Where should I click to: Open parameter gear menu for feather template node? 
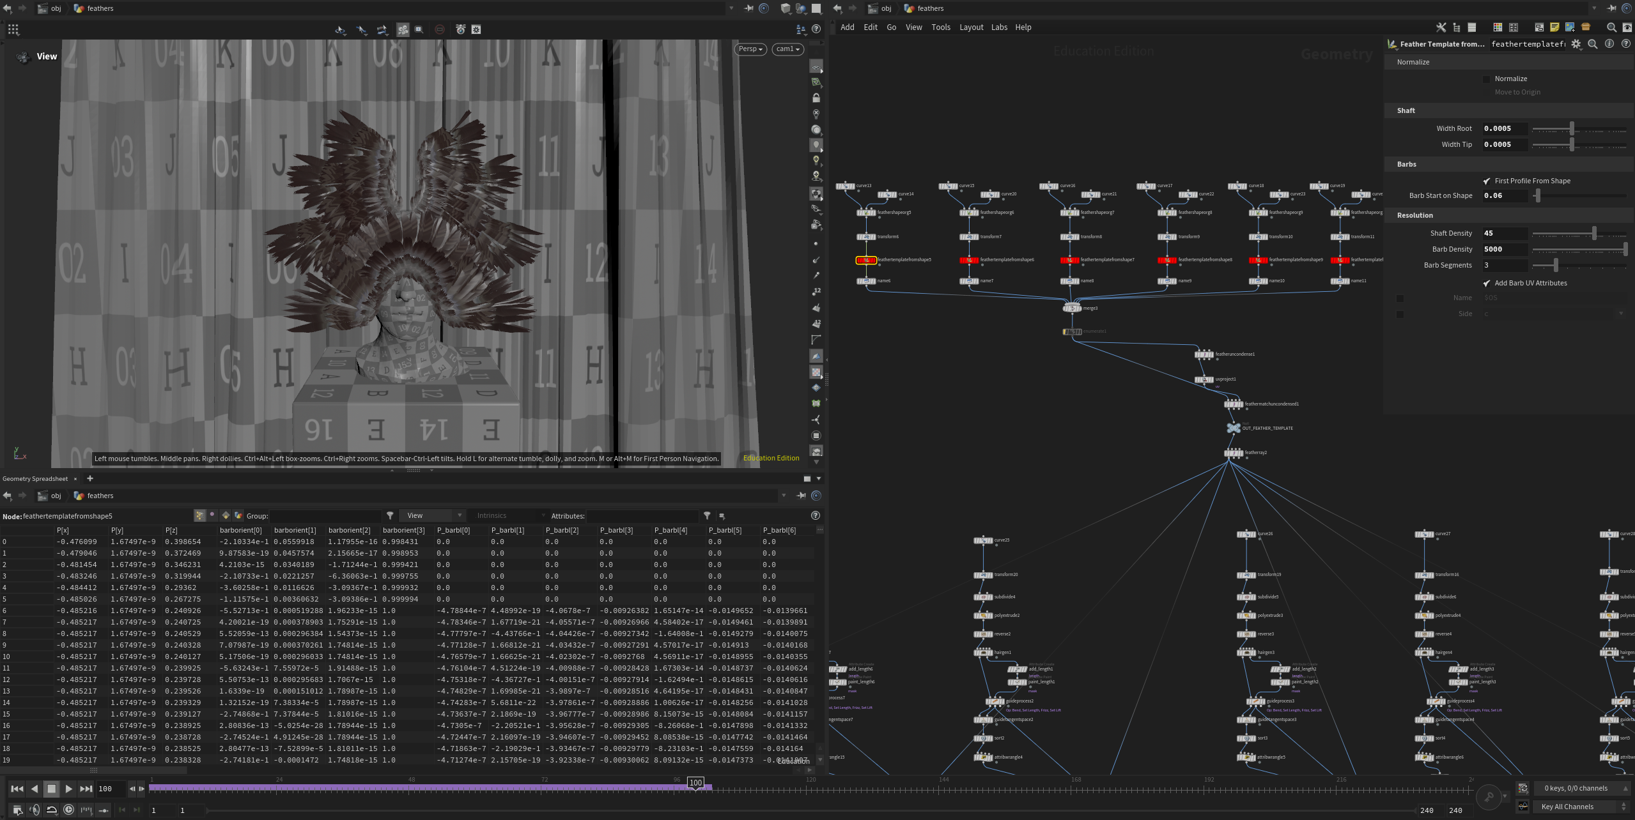click(1576, 44)
